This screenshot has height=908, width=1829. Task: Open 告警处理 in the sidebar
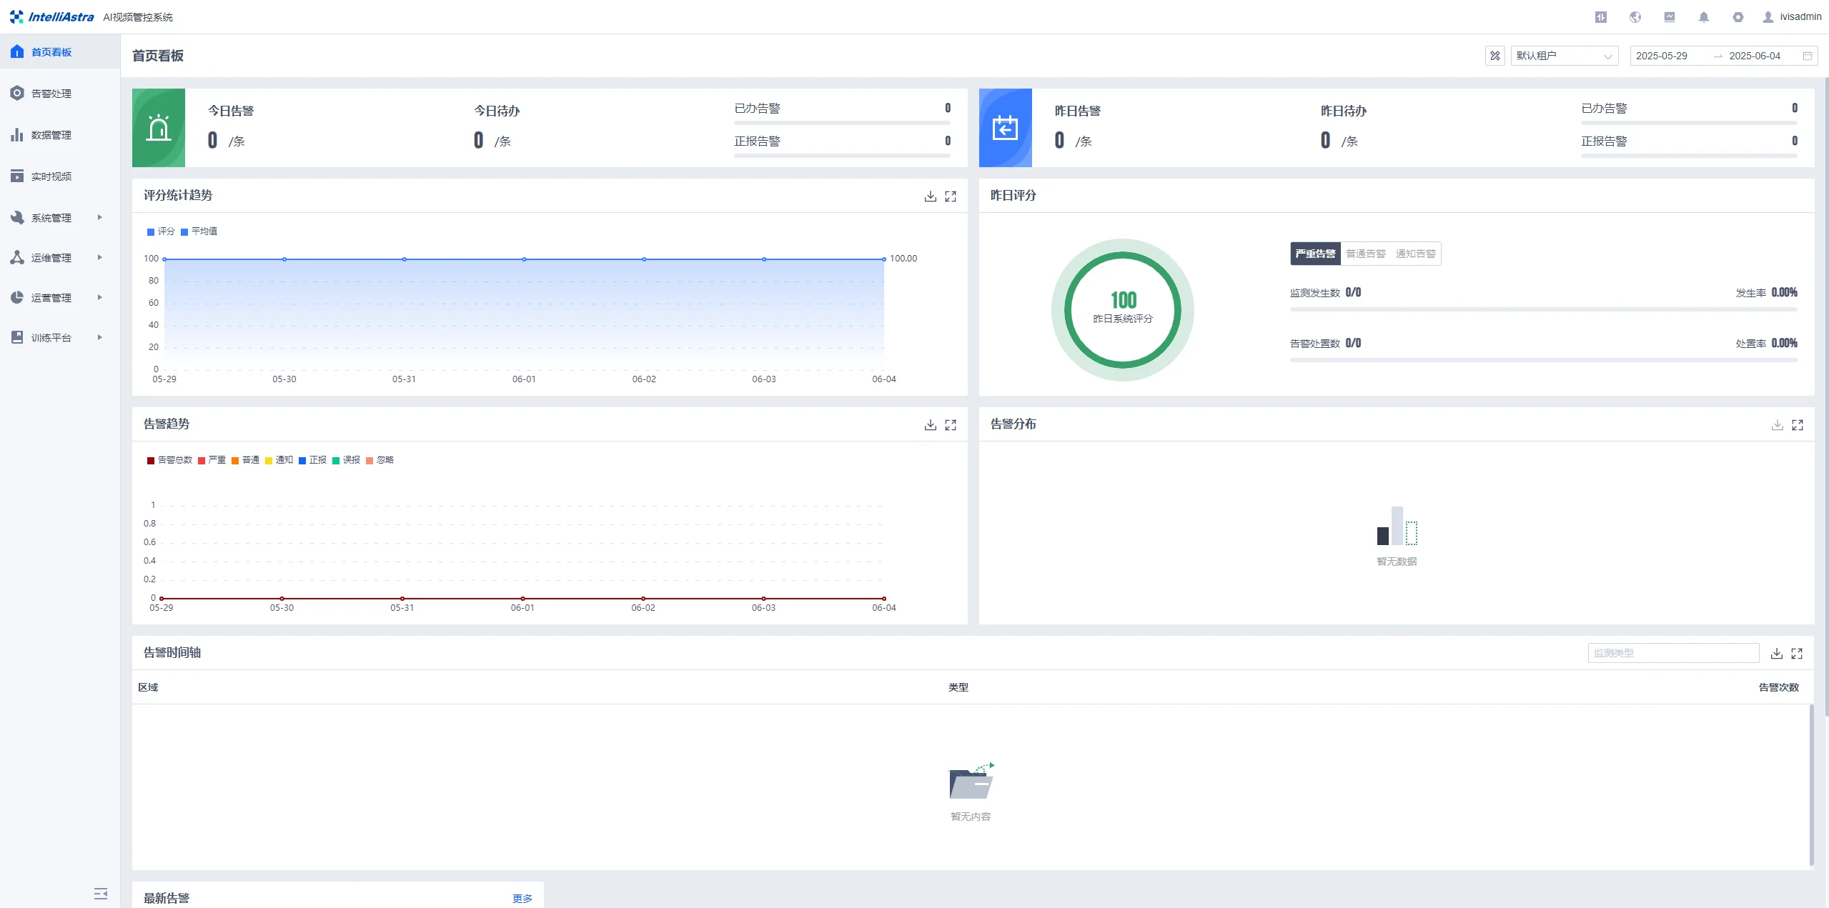tap(51, 94)
